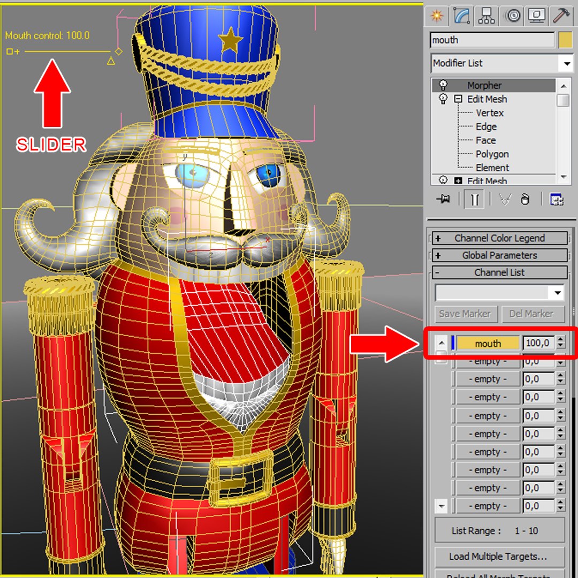This screenshot has height=578, width=578.
Task: Collapse the Edit Mesh sub-object tree
Action: [x=458, y=99]
